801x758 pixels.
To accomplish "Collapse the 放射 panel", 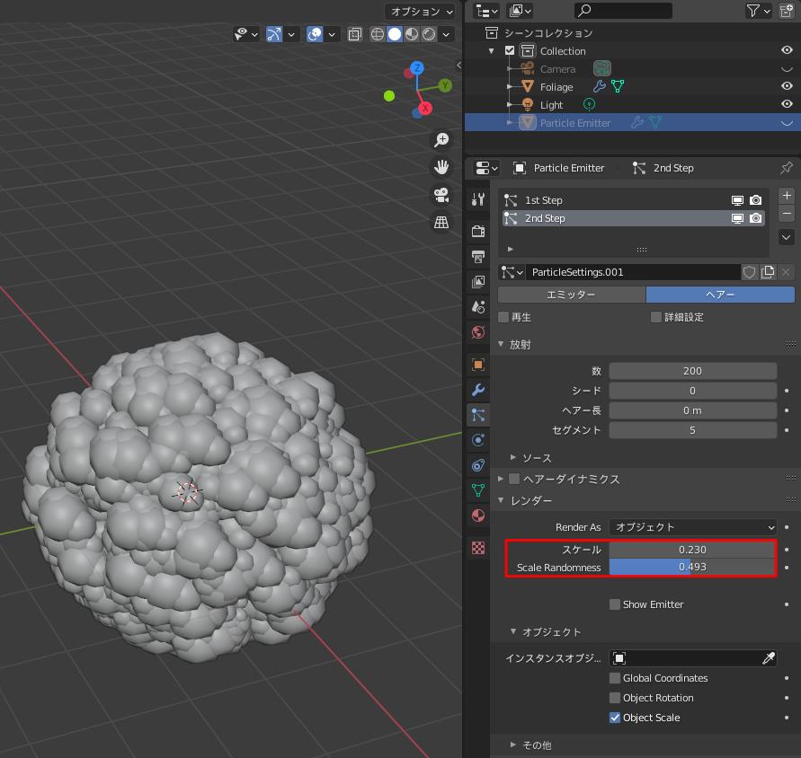I will tap(521, 343).
